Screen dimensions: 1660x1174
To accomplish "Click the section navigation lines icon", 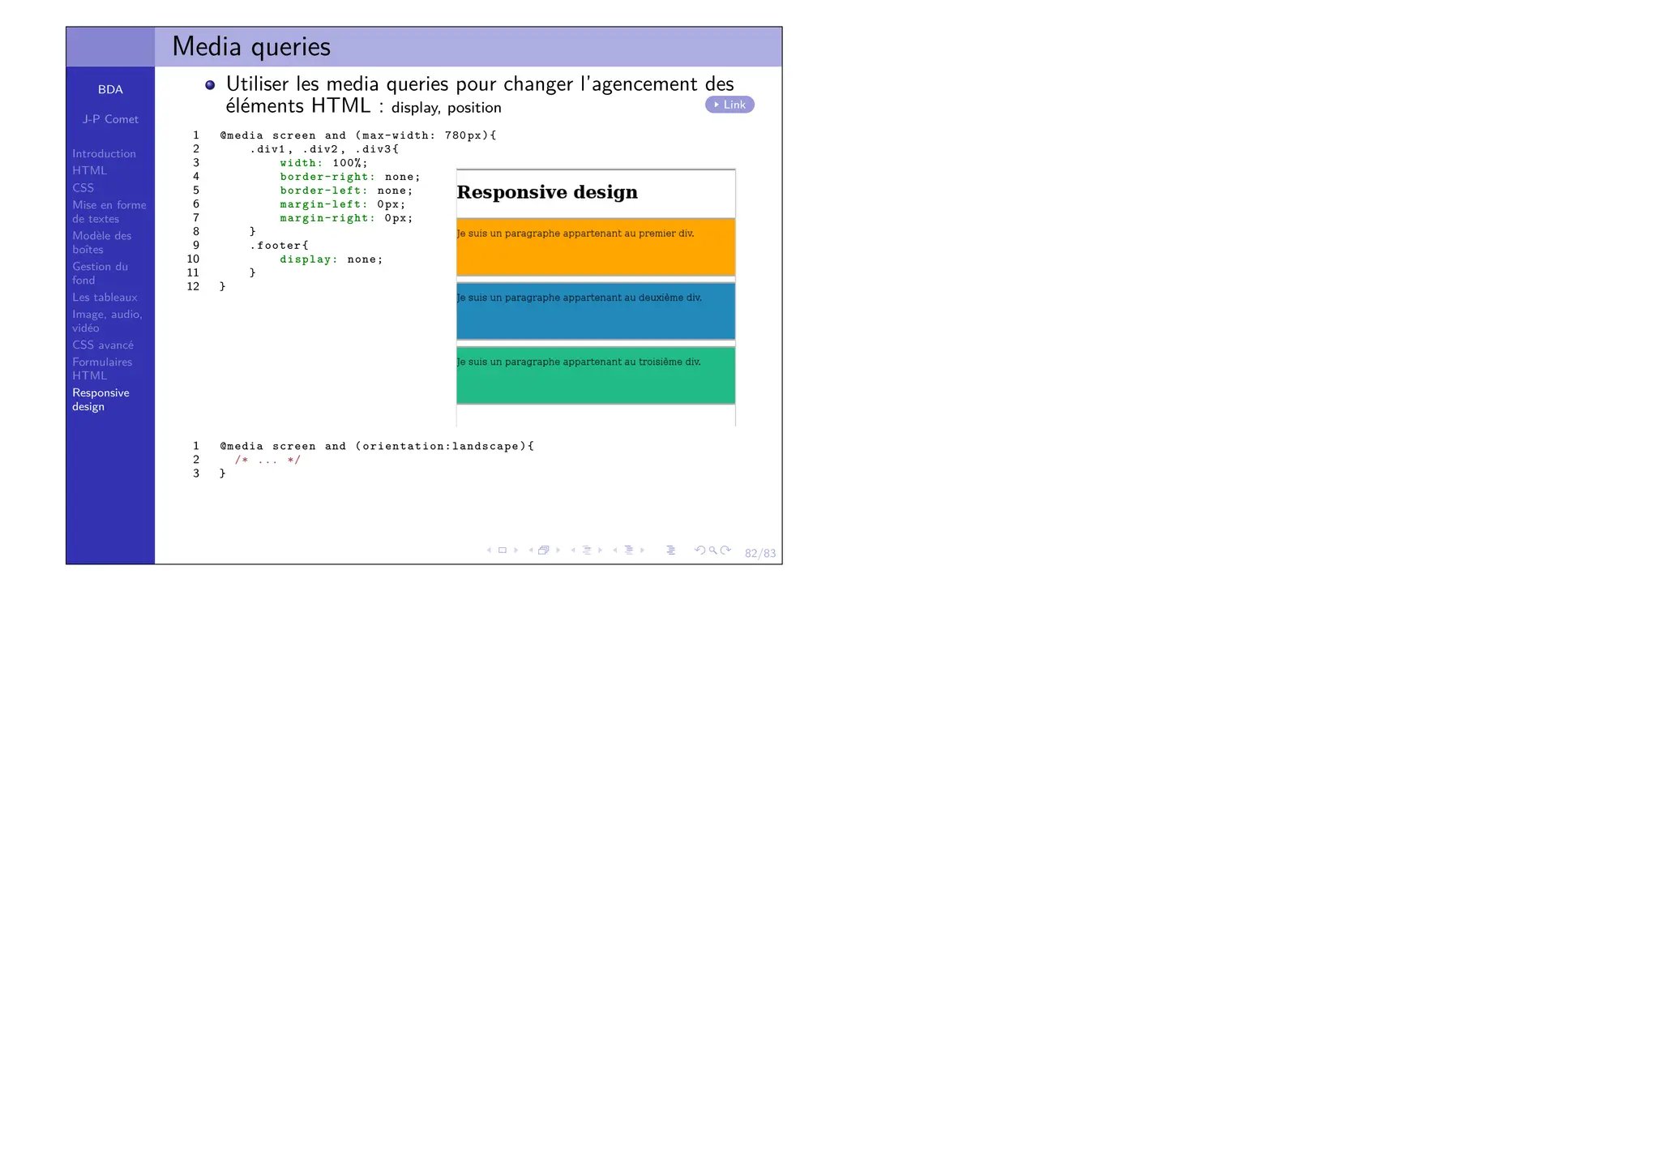I will [629, 551].
